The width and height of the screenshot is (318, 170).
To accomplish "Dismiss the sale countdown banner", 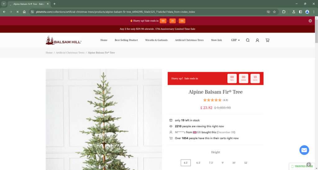I will [310, 21].
